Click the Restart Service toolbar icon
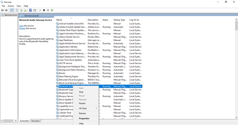This screenshot has height=125, width=238. point(52,10)
